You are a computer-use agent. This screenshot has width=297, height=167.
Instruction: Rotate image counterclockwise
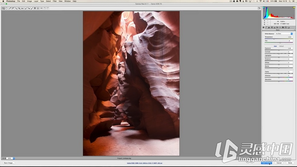coord(45,8)
